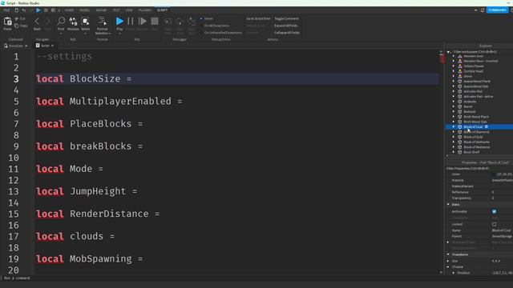Open the Find magnifier tool

click(x=61, y=22)
